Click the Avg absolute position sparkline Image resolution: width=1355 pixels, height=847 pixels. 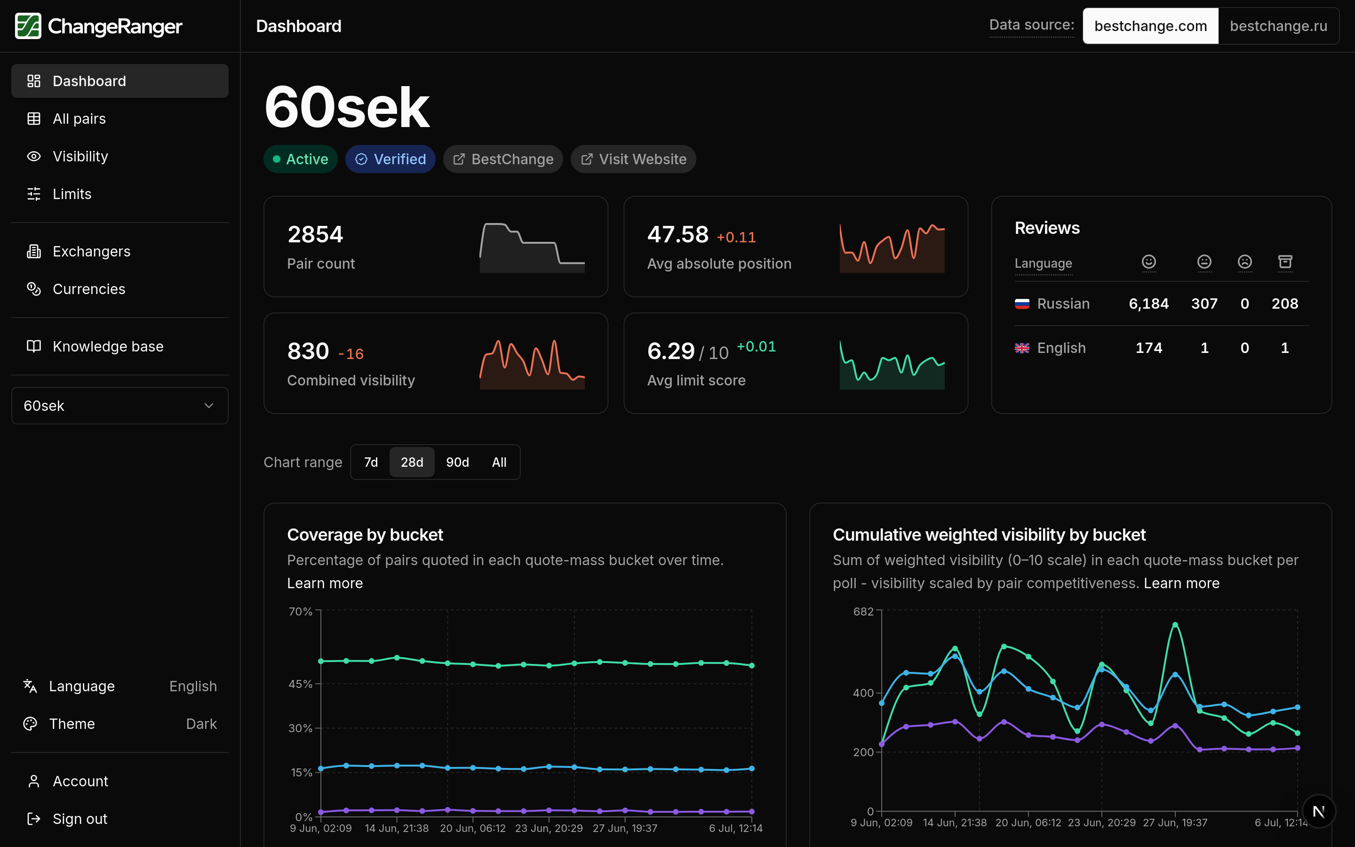click(892, 247)
